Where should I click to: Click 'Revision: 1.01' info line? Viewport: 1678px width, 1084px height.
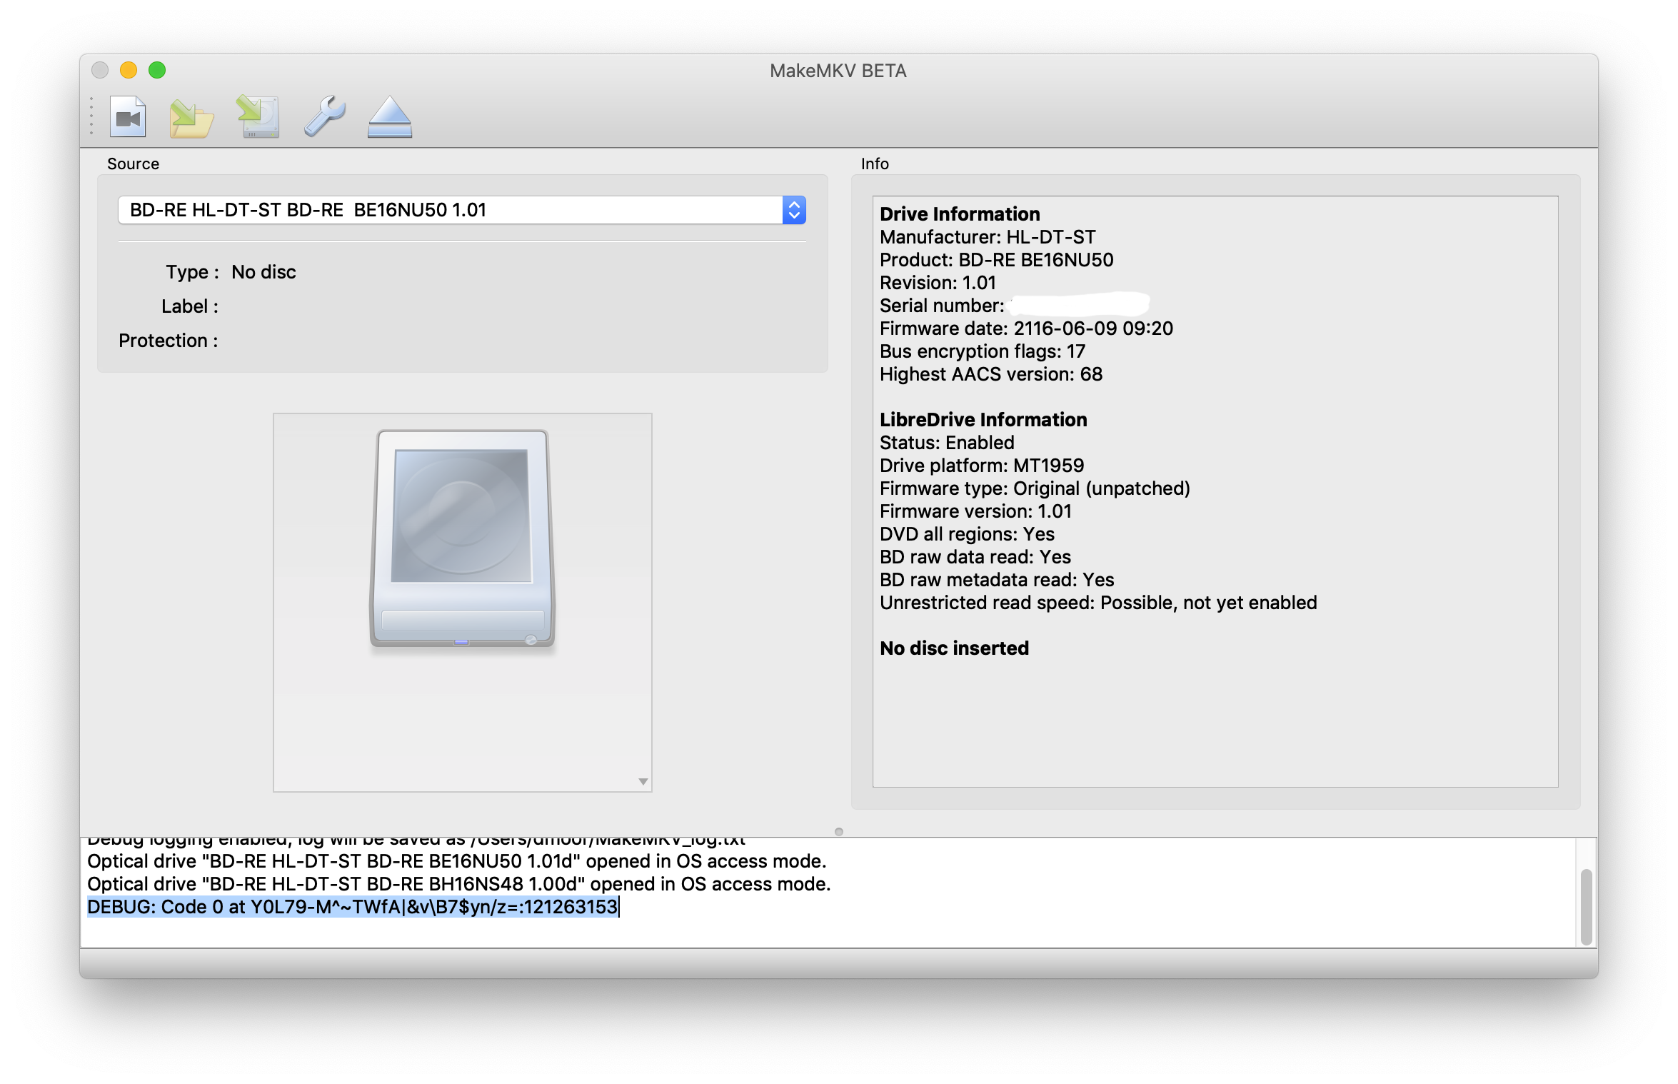point(938,283)
